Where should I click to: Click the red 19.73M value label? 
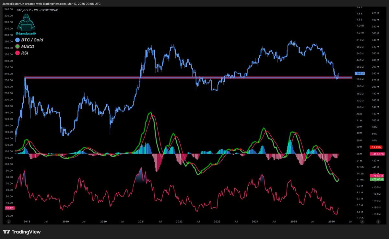[377, 147]
